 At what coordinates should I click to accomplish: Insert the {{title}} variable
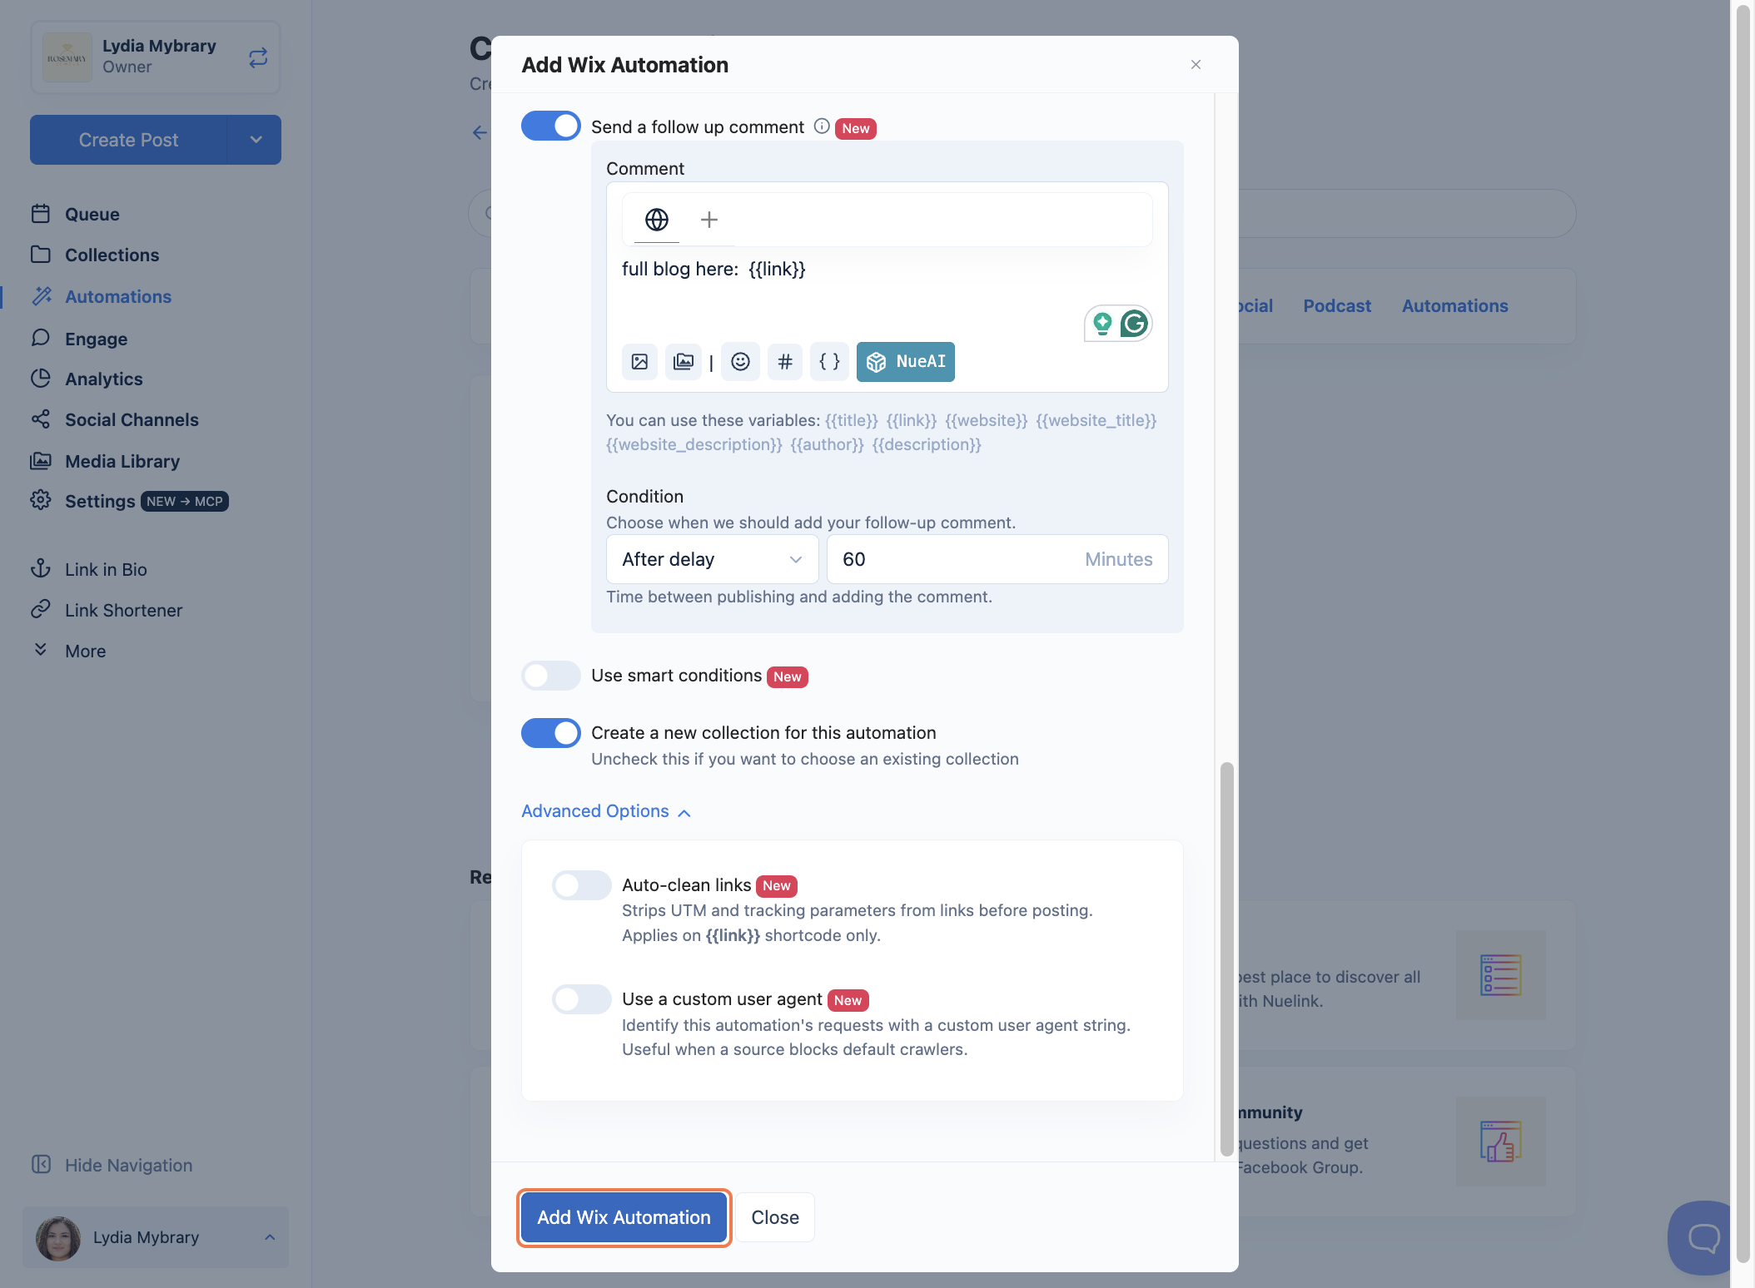tap(851, 420)
